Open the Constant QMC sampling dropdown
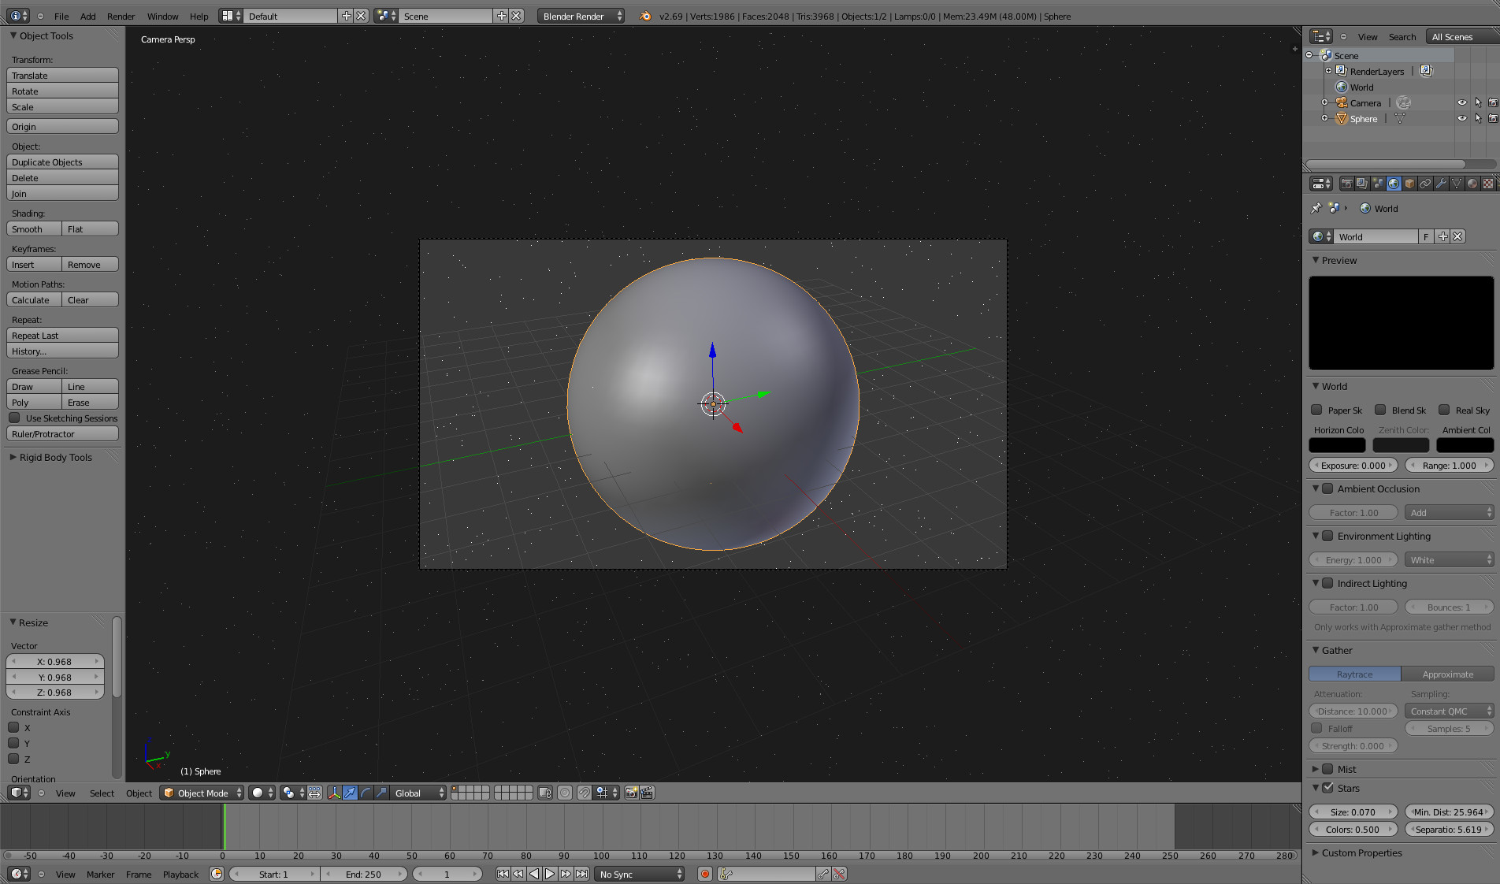This screenshot has width=1500, height=884. 1449,711
